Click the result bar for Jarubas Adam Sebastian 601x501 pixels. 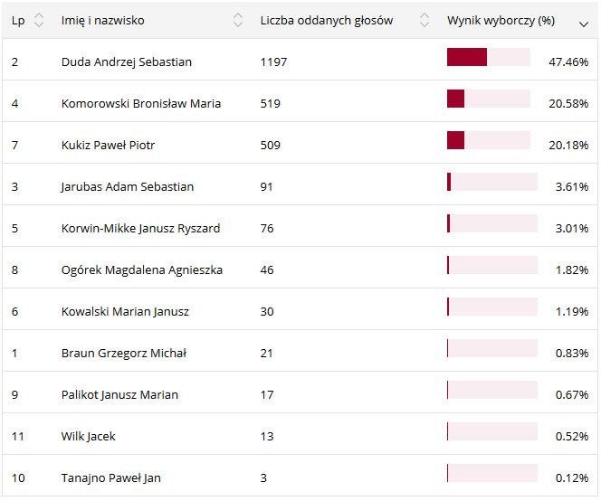point(491,183)
